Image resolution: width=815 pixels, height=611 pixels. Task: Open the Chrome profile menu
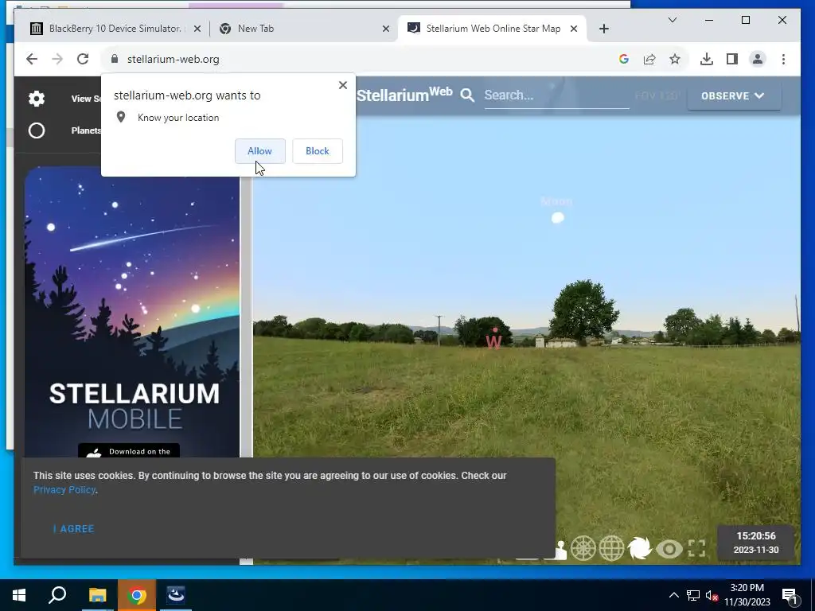758,59
